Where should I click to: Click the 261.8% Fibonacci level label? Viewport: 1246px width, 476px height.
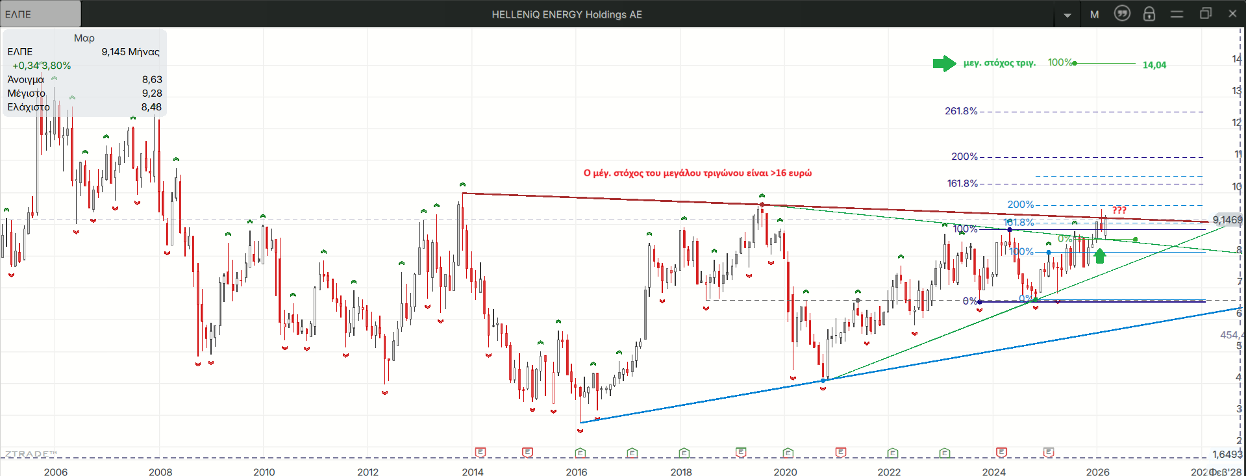click(x=960, y=111)
